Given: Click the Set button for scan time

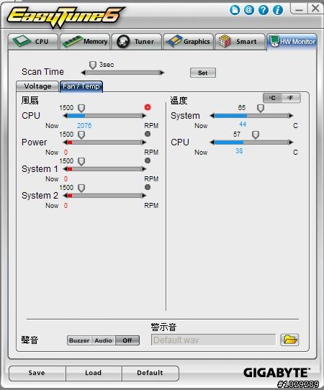Looking at the screenshot, I should click(x=203, y=73).
